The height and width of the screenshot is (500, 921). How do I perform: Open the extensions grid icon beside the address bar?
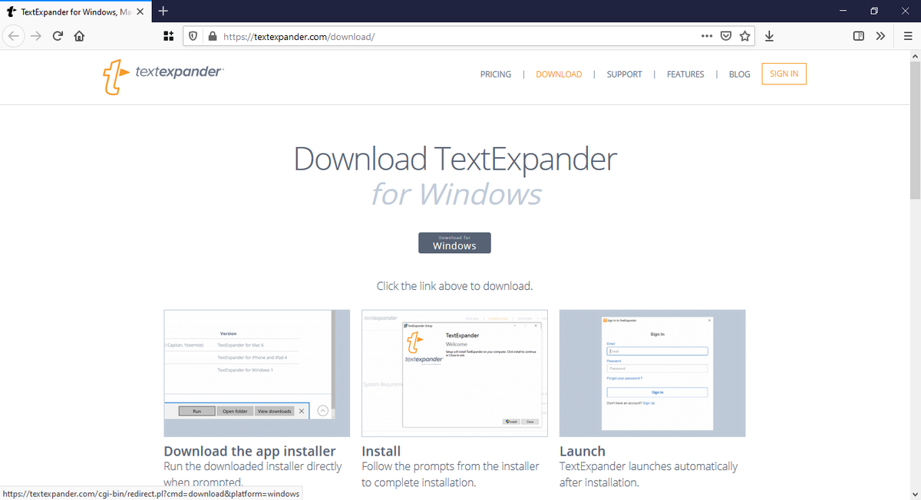[169, 36]
